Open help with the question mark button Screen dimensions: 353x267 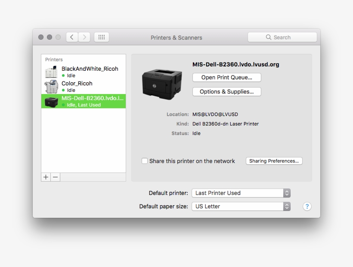[307, 206]
